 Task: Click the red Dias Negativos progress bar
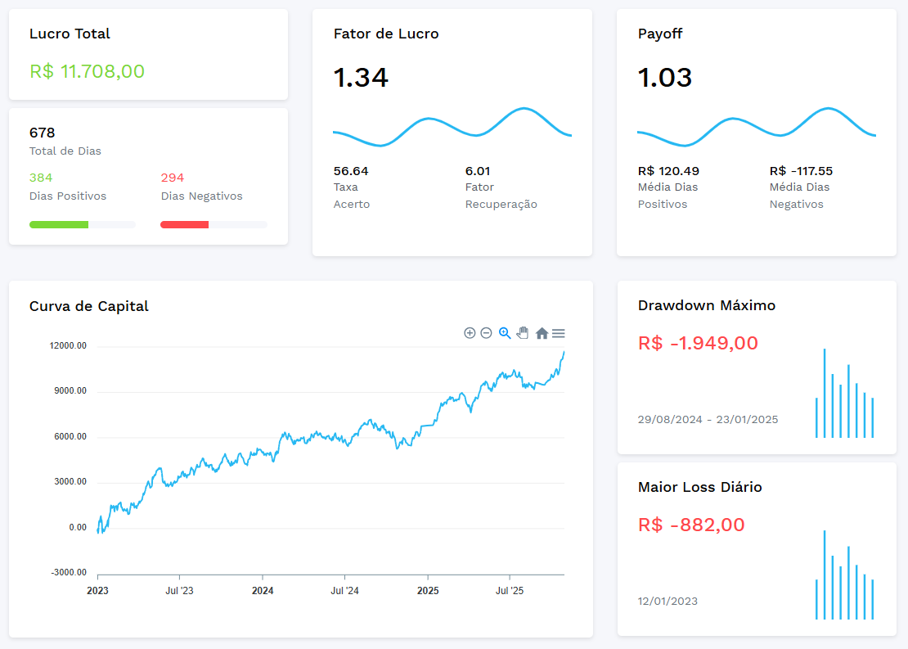185,224
